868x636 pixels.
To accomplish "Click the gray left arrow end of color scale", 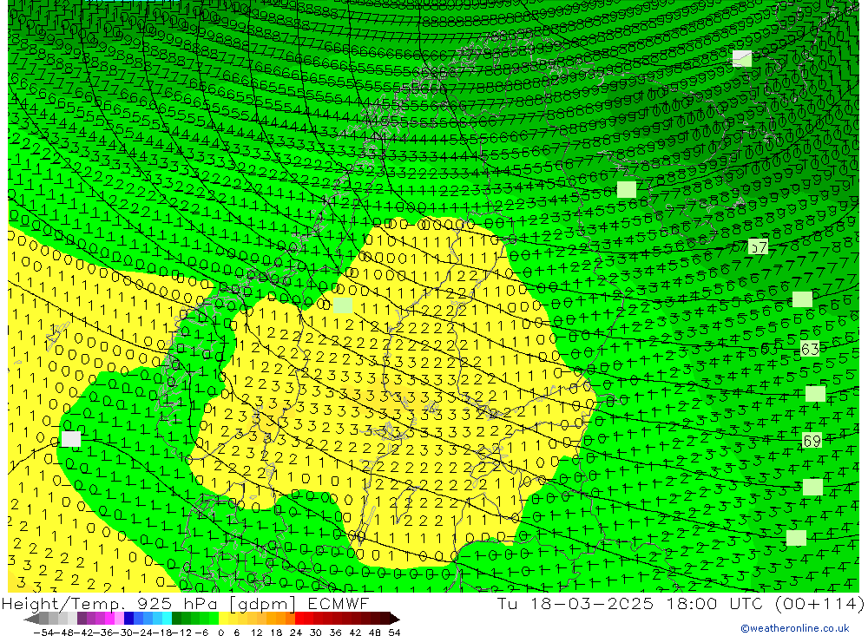I will coord(31,619).
